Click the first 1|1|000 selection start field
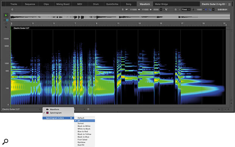 133,9
